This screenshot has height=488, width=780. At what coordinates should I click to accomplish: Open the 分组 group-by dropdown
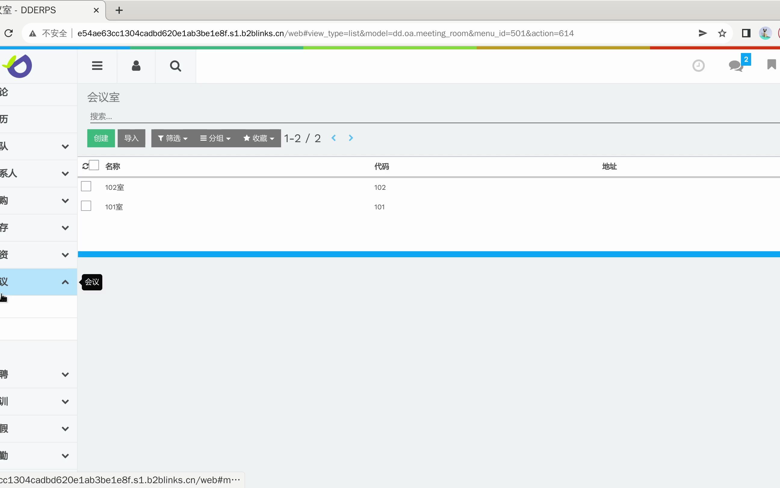[215, 139]
